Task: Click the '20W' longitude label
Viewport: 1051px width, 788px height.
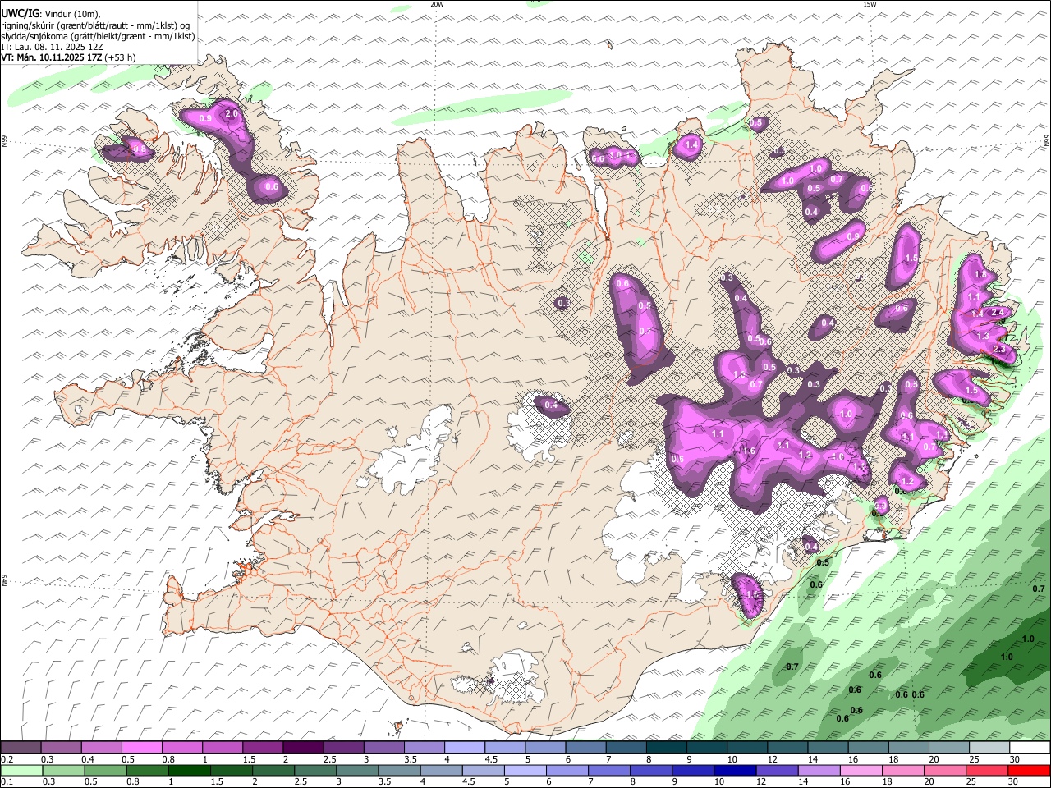Action: [437, 4]
